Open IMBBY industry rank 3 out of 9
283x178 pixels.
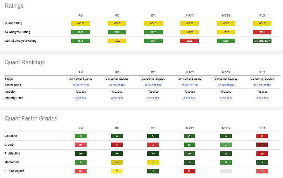[226, 98]
